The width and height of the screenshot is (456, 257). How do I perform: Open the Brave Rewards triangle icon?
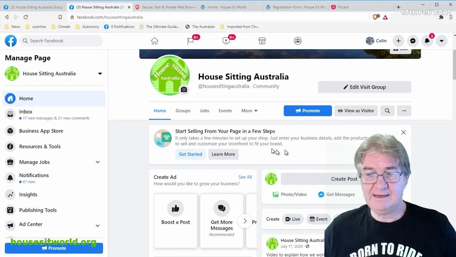click(x=385, y=17)
